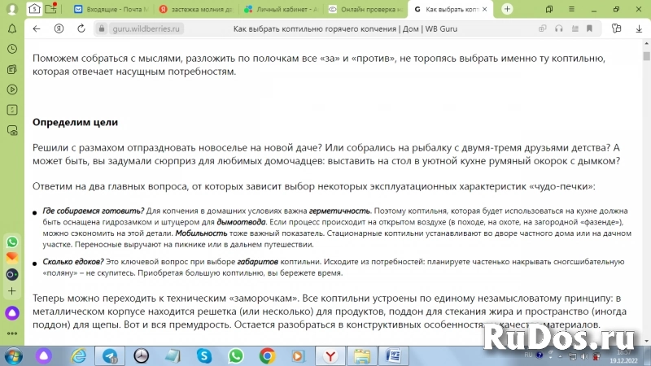This screenshot has width=651, height=366.
Task: Open the video play icon in sidebar
Action: point(12,89)
